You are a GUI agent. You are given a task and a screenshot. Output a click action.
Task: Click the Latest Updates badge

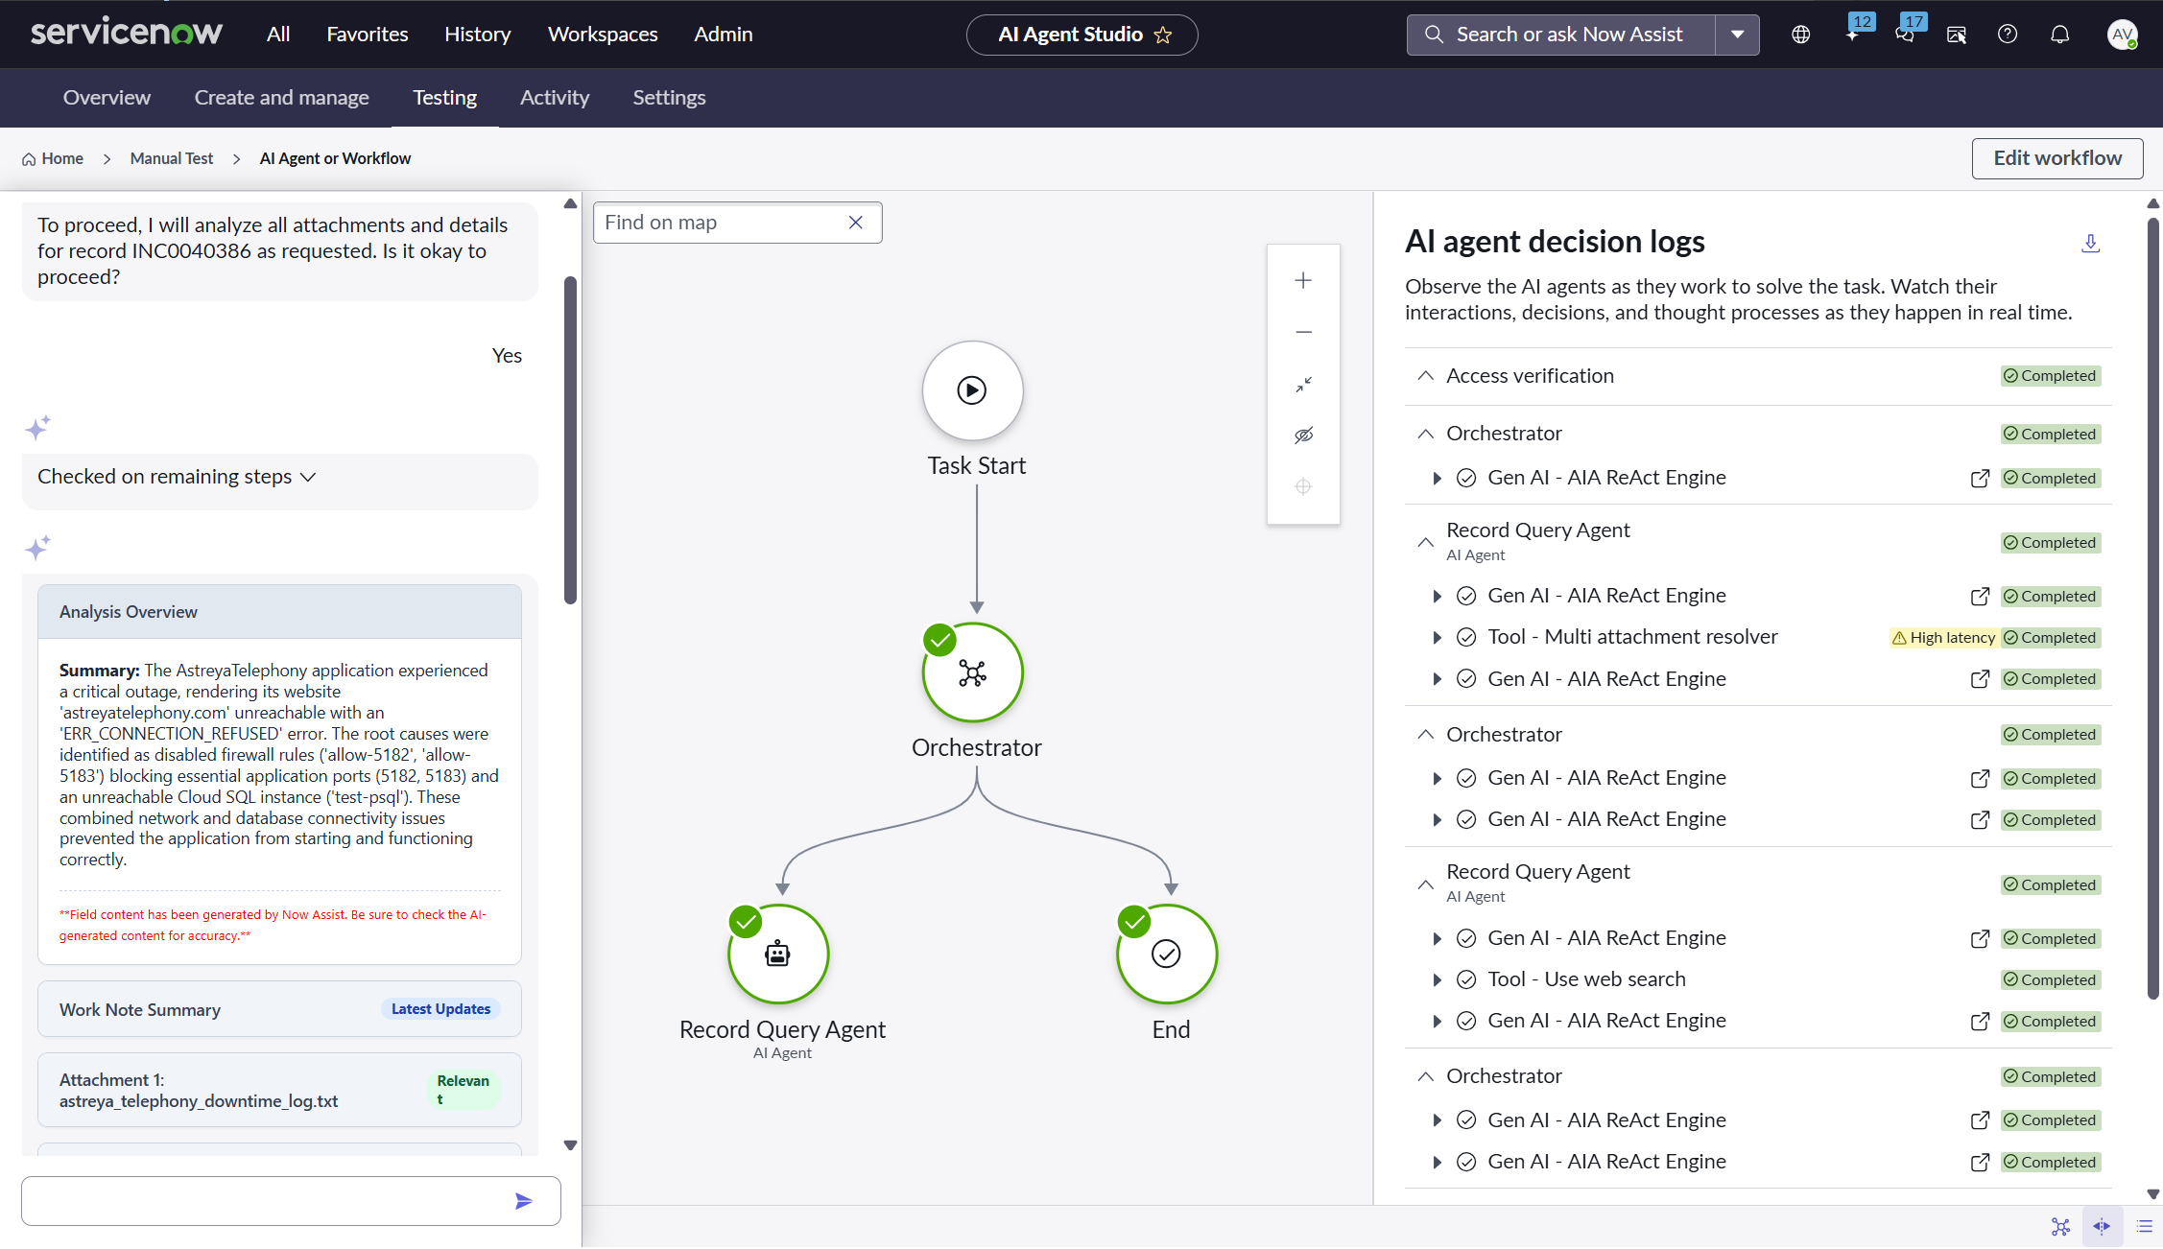coord(440,1009)
